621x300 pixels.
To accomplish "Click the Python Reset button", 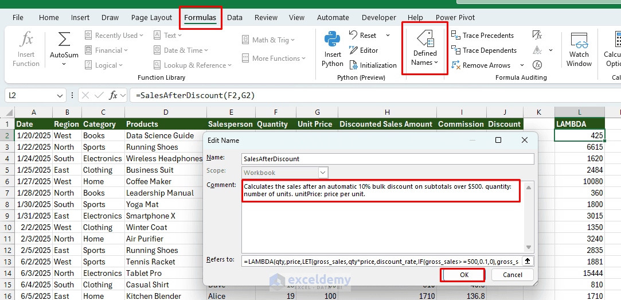I will click(x=363, y=35).
